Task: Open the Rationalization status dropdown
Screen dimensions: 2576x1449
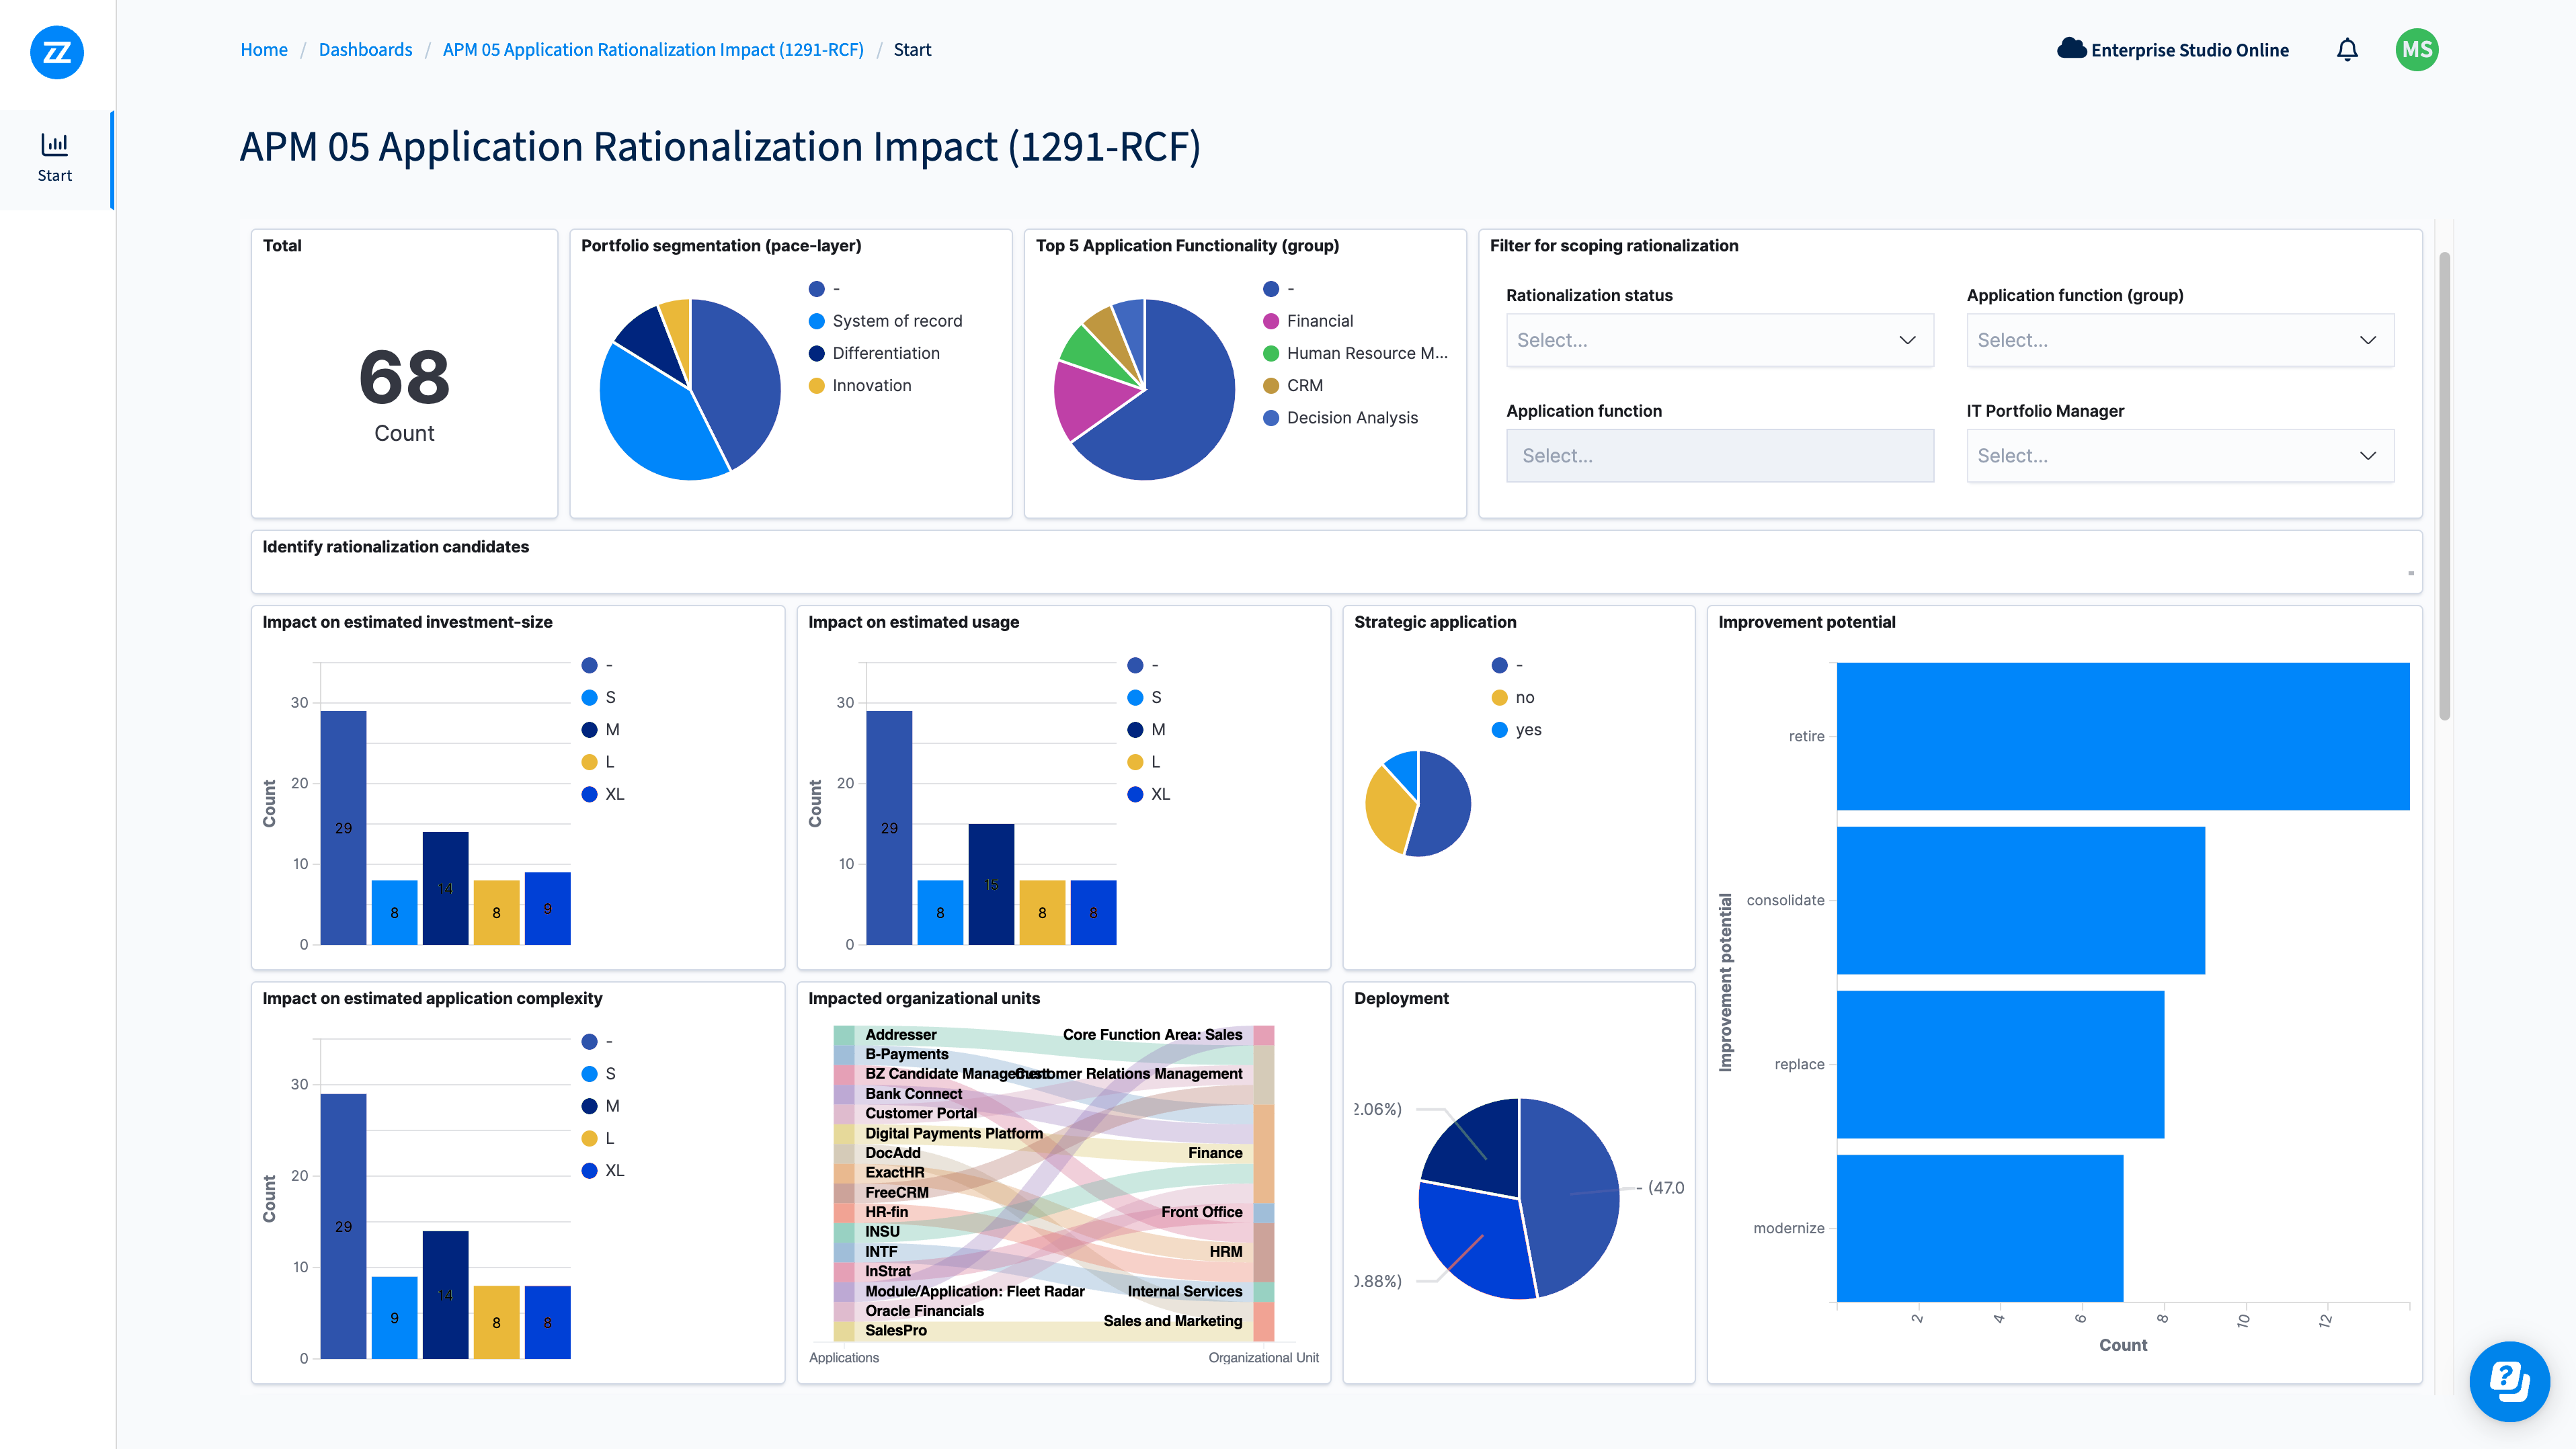Action: point(1719,340)
